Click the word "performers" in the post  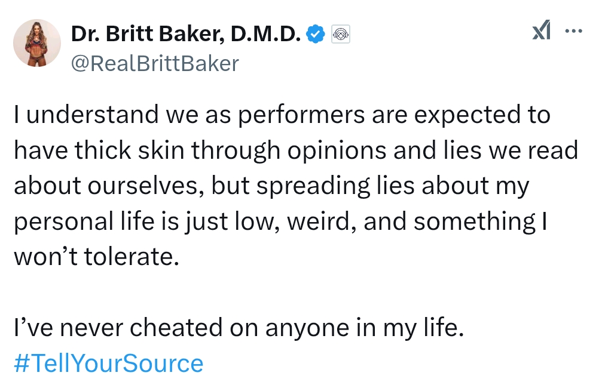click(301, 115)
